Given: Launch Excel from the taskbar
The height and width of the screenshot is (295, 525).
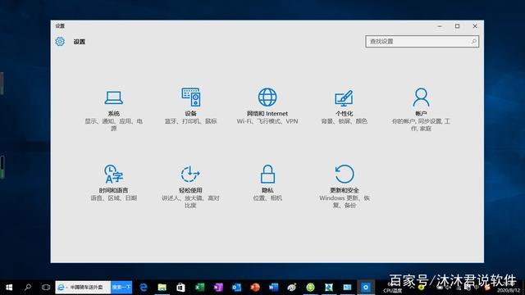Looking at the screenshot, I should (x=199, y=288).
